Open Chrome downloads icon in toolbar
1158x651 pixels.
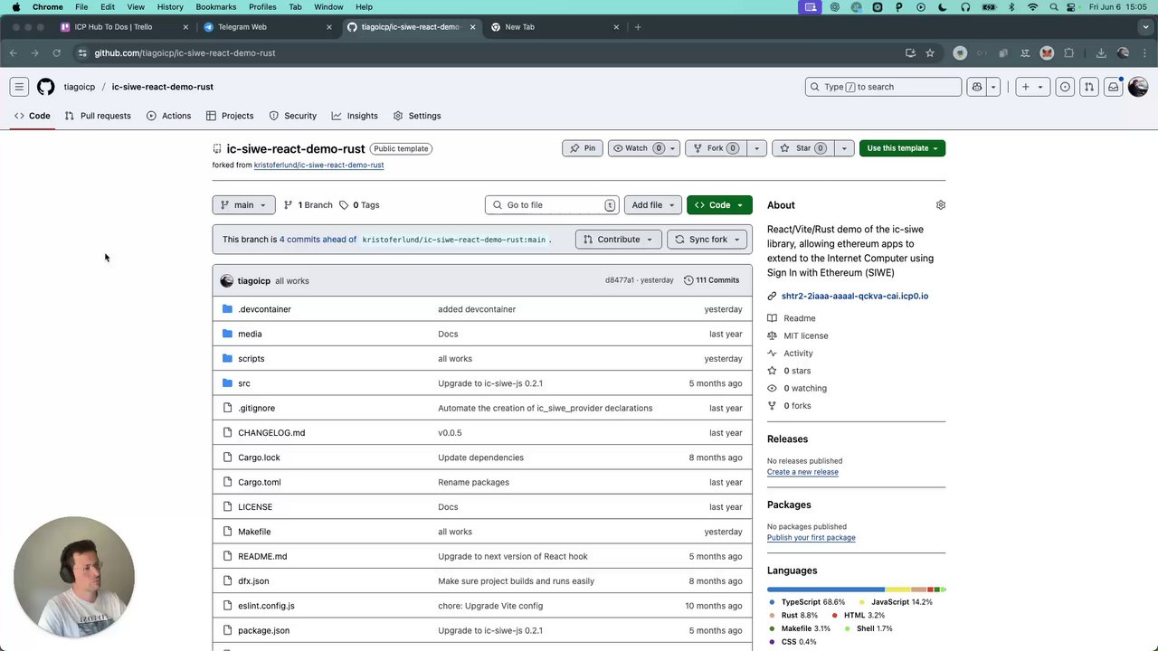tap(1101, 53)
